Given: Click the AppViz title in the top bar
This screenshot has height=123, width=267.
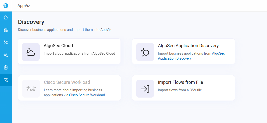Looking at the screenshot, I should tap(24, 5).
